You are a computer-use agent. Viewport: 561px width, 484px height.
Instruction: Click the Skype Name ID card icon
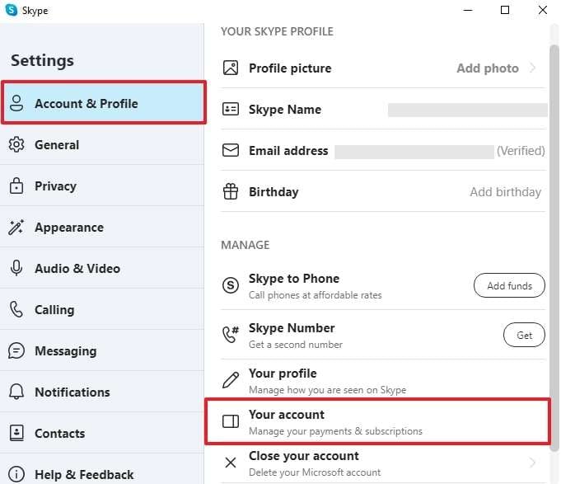(x=231, y=110)
